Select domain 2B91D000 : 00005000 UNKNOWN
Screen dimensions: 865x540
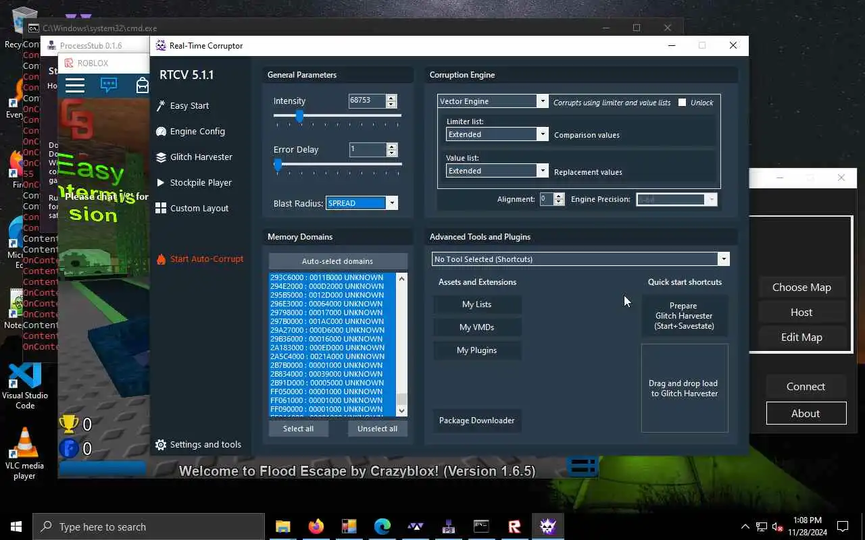pyautogui.click(x=327, y=383)
